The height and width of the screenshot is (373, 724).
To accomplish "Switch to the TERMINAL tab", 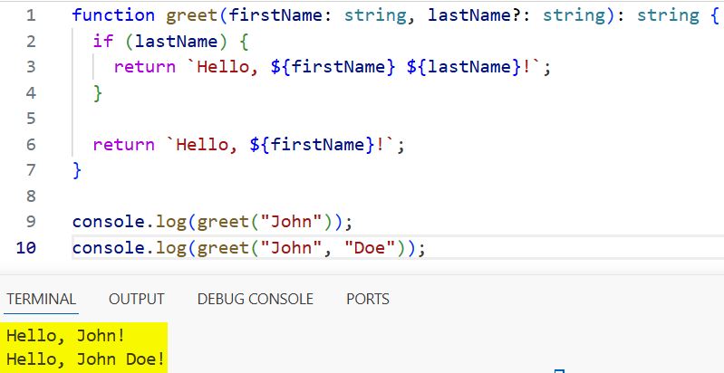I will (x=41, y=299).
